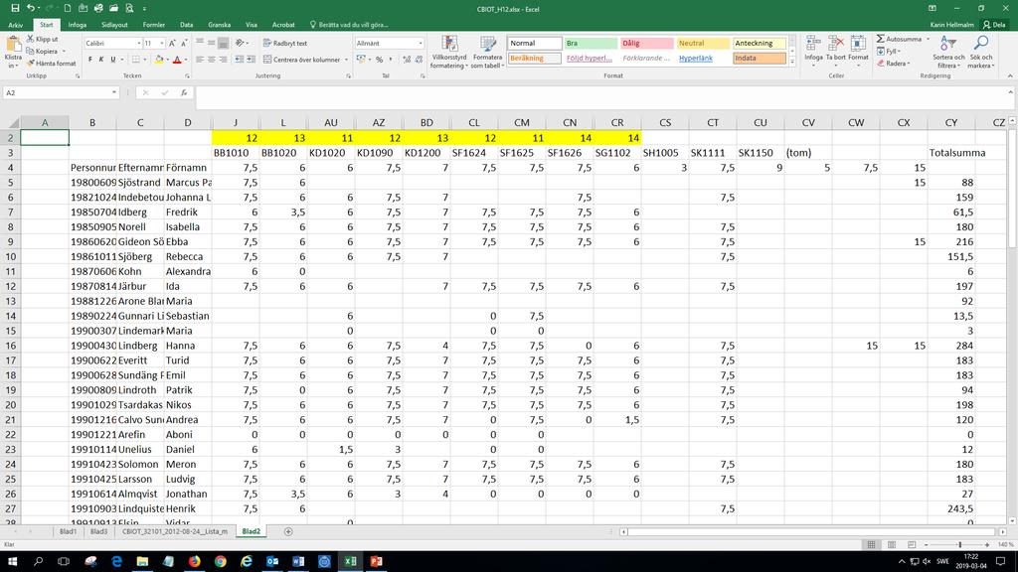Apply the Bra cell style
Image resolution: width=1018 pixels, height=572 pixels.
coord(591,44)
